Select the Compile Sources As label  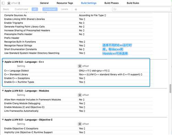point(15,15)
